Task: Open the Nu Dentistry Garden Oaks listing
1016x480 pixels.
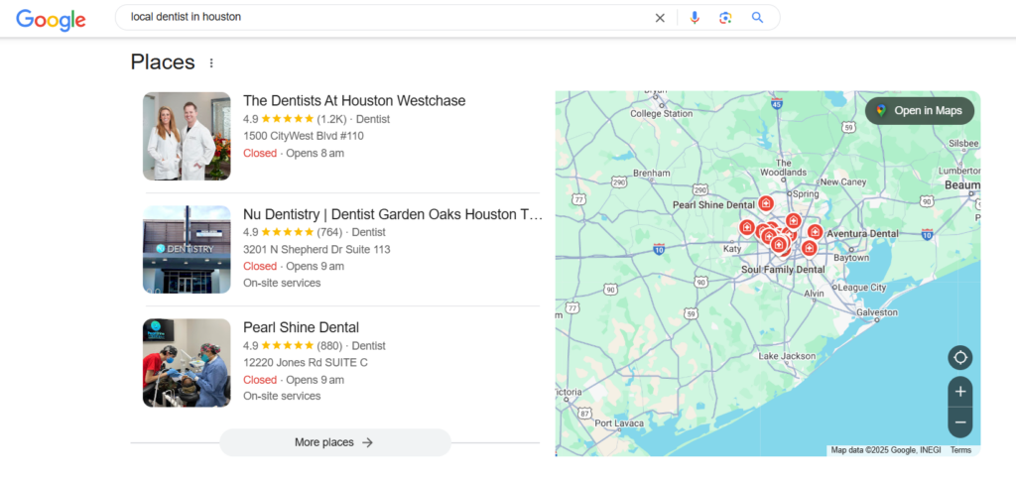Action: coord(393,214)
